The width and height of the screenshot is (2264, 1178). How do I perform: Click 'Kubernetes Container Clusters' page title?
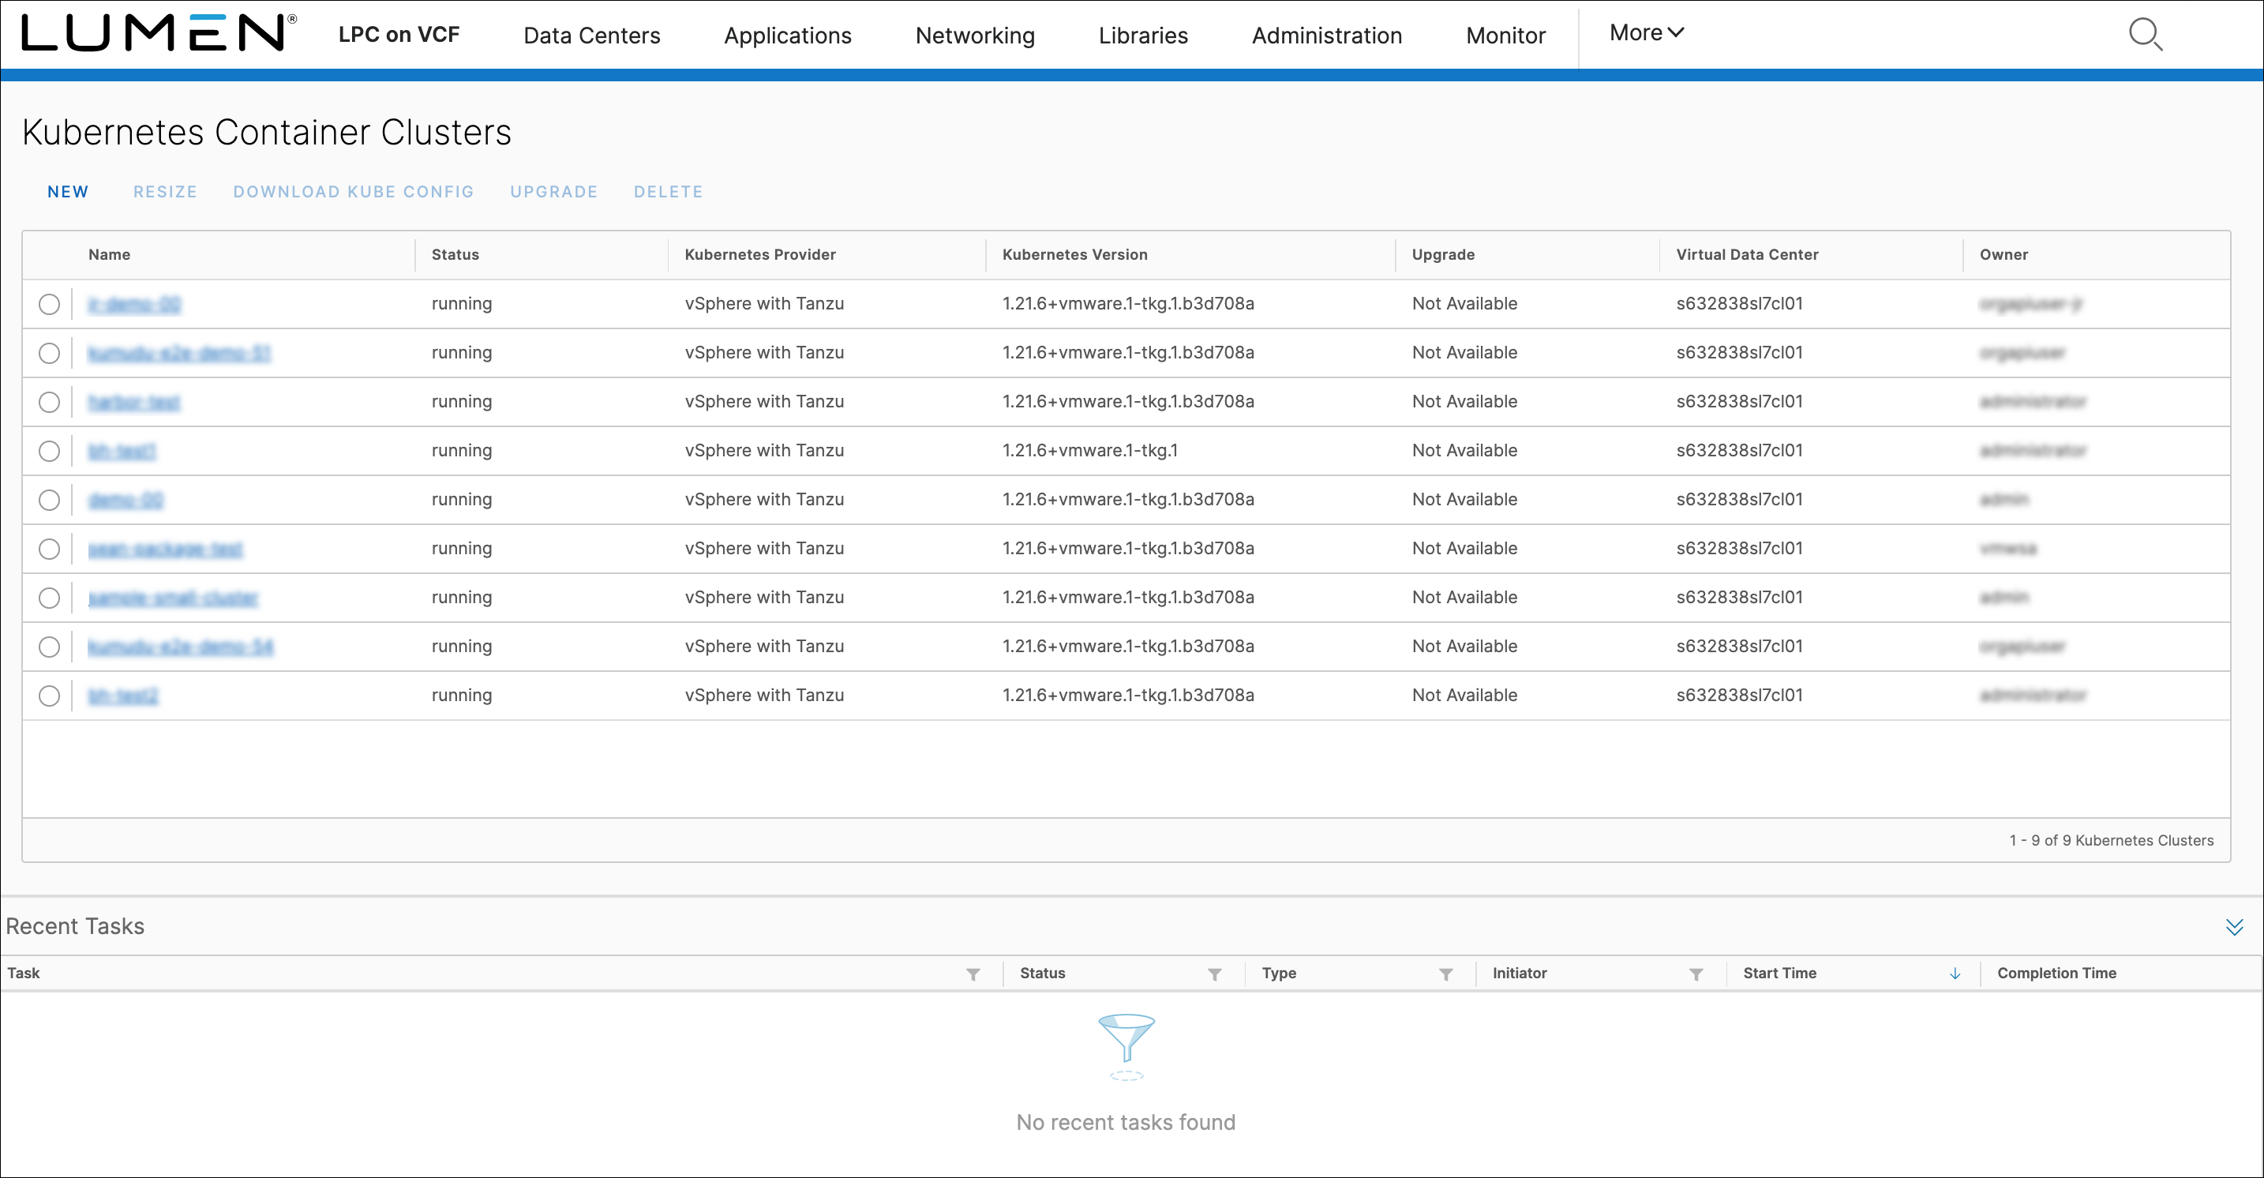(x=266, y=133)
